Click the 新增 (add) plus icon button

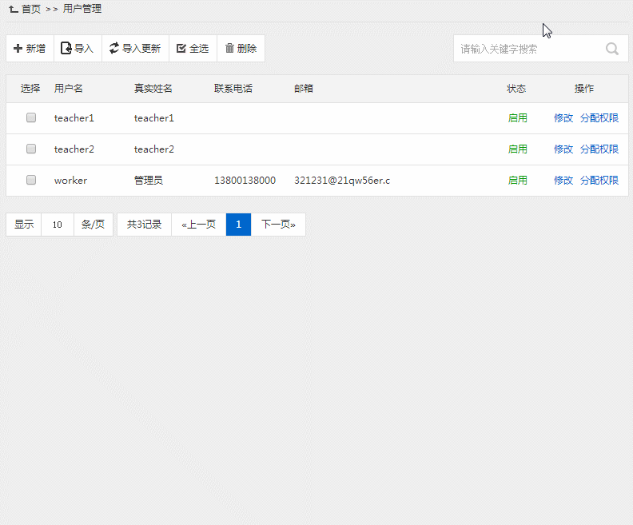(x=30, y=49)
